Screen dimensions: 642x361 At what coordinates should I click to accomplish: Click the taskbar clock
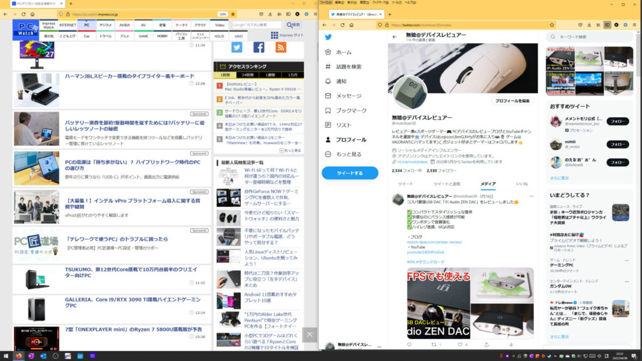point(620,356)
